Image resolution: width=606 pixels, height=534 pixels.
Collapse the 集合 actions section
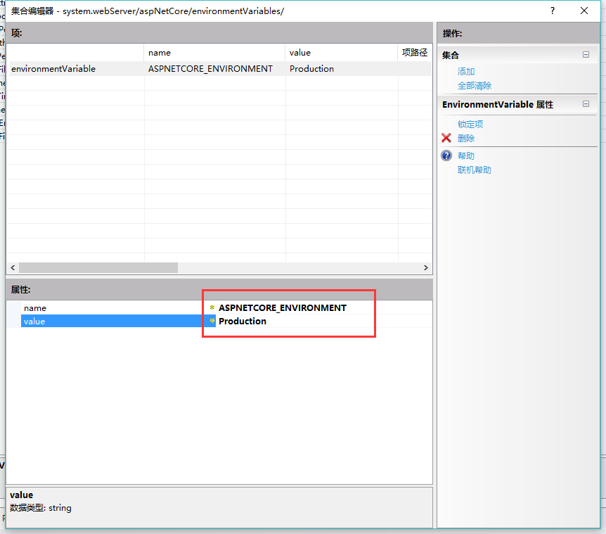click(x=586, y=54)
